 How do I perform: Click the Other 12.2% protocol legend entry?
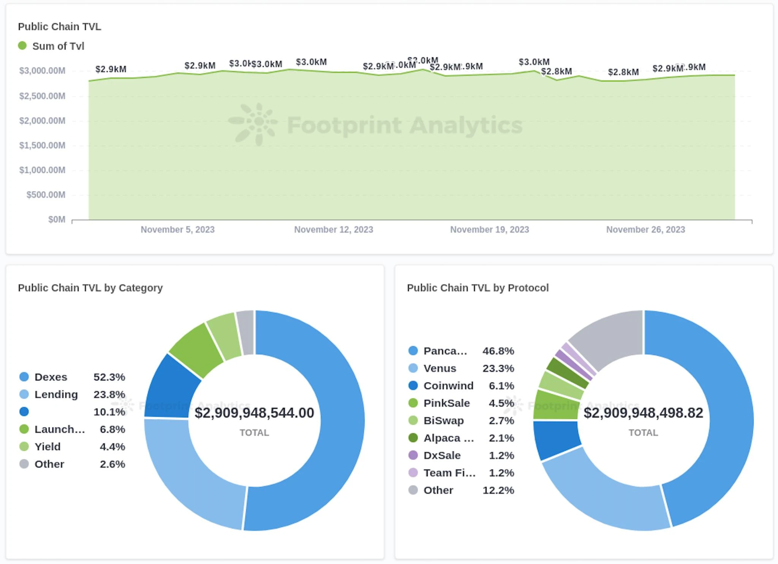coord(438,490)
